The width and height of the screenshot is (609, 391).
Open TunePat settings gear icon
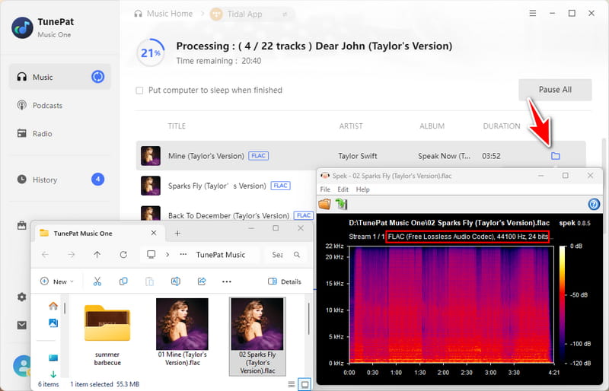point(22,297)
